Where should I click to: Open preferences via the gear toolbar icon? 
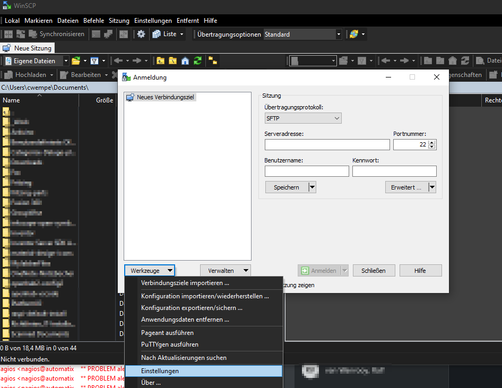pos(141,34)
